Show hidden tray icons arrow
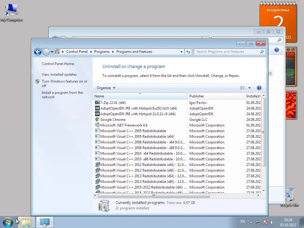304x228 pixels. pyautogui.click(x=251, y=222)
